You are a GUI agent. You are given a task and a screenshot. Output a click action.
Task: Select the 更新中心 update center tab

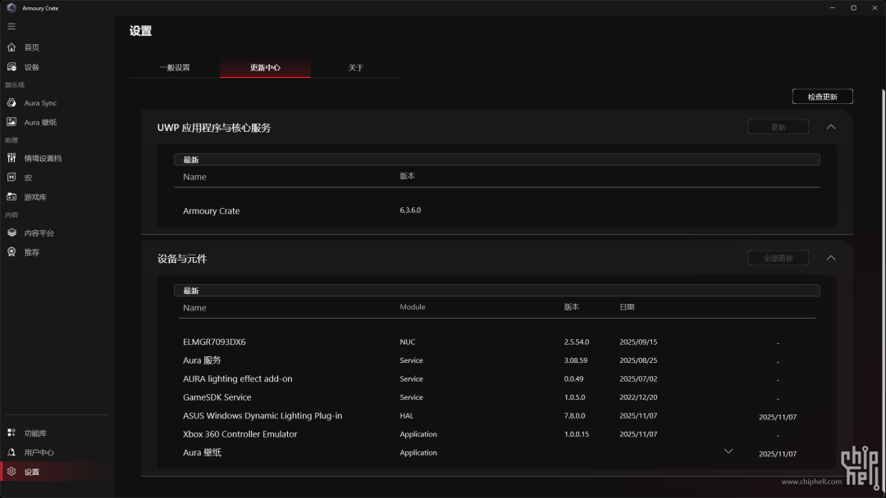(265, 68)
